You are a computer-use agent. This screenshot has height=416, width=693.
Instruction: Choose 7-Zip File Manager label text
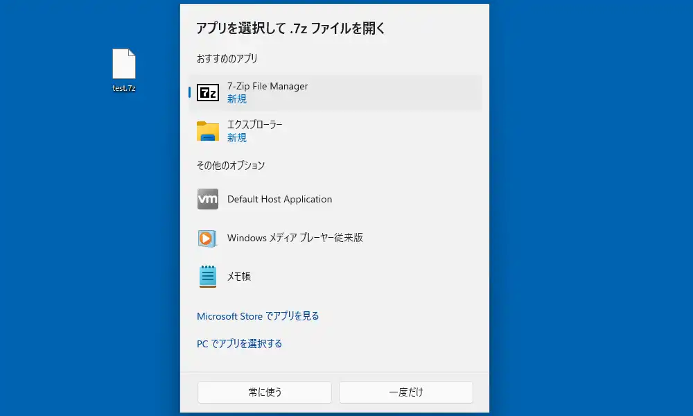(x=267, y=86)
